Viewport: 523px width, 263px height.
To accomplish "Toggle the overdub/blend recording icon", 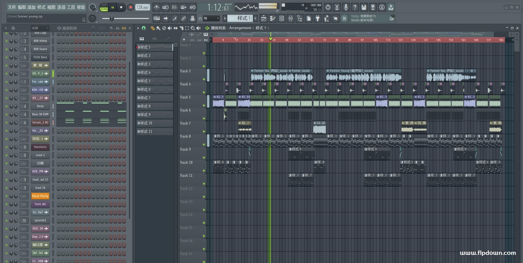I will pyautogui.click(x=184, y=7).
